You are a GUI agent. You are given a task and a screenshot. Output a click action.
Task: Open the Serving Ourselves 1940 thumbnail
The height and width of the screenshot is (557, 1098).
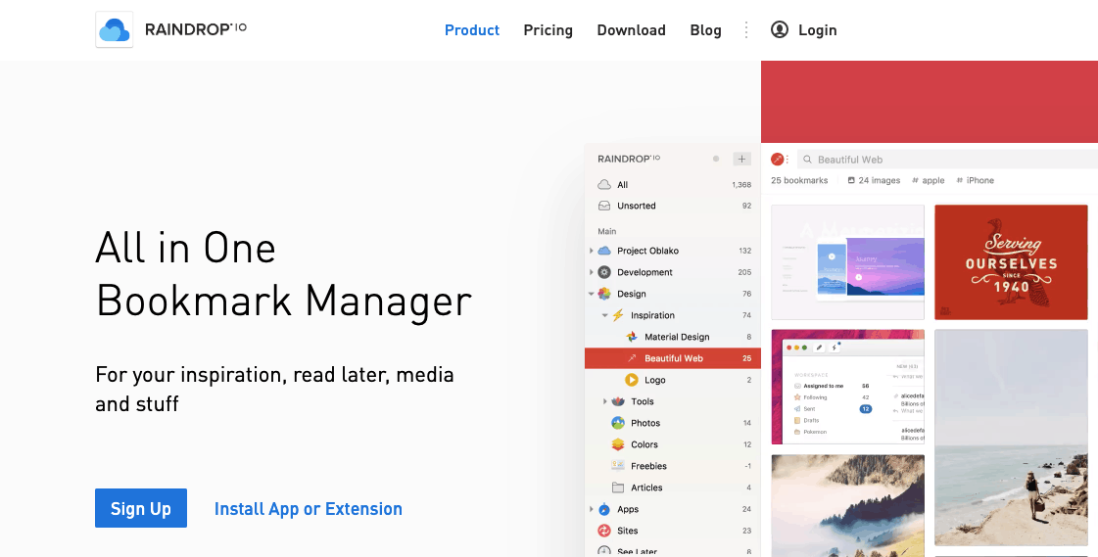click(x=1011, y=262)
